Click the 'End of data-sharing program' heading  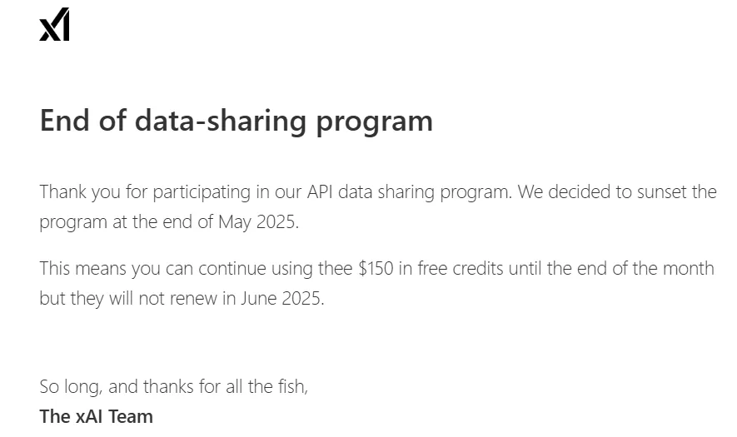pyautogui.click(x=236, y=122)
